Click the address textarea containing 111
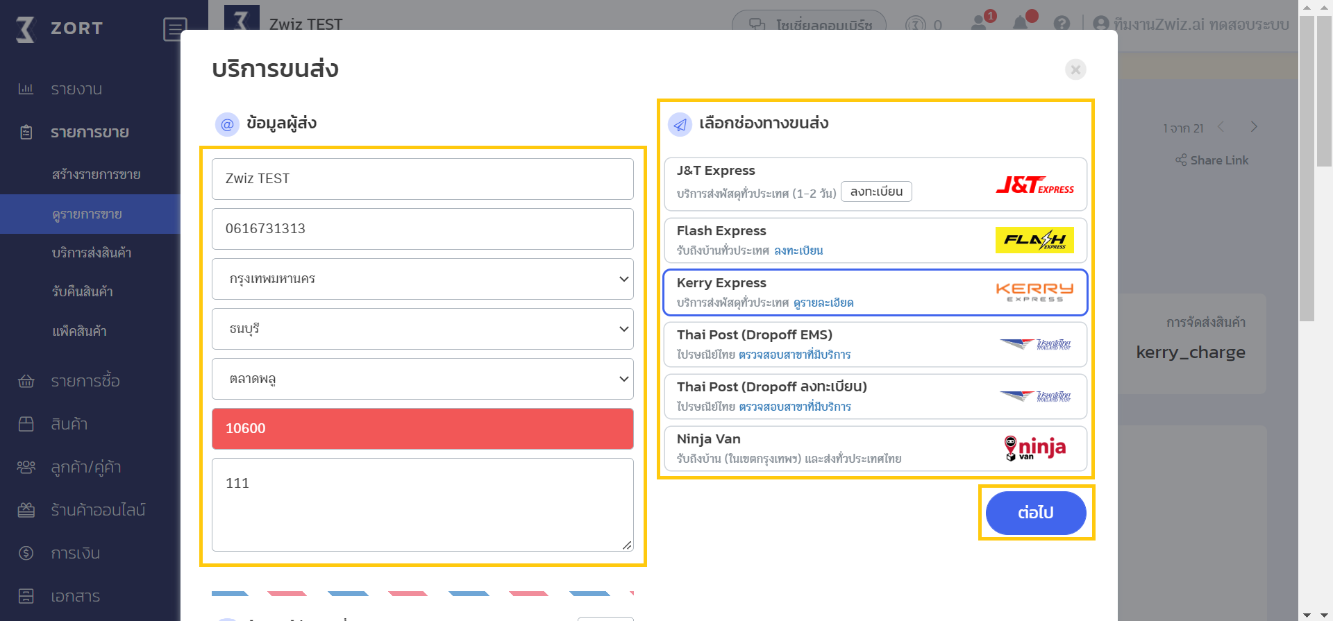 pos(423,505)
